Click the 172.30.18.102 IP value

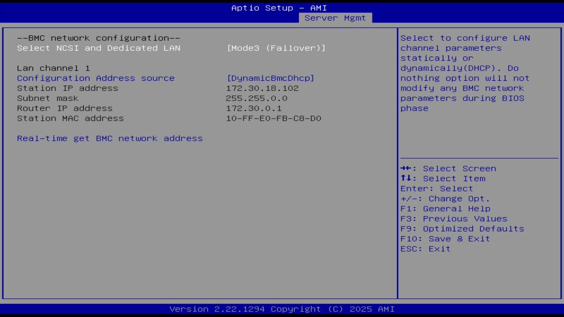pos(262,88)
